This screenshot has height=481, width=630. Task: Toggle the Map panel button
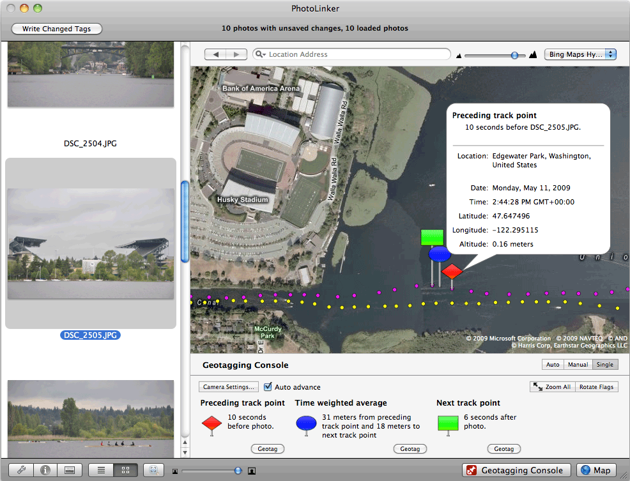coord(596,470)
